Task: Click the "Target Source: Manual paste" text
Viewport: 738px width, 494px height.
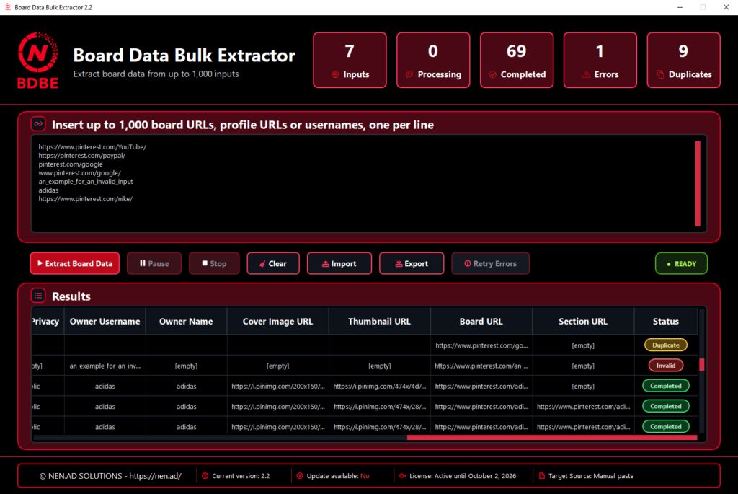Action: click(x=591, y=476)
